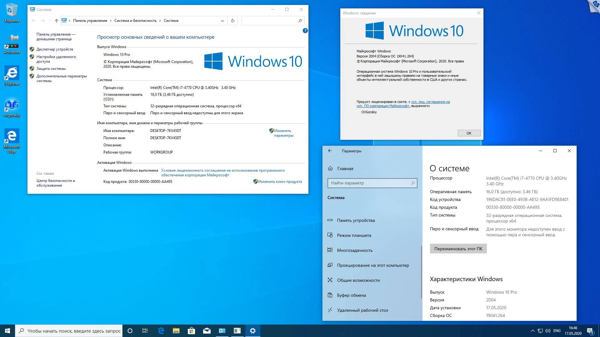The width and height of the screenshot is (600, 337).
Task: Open the Изменить ключ продукта link
Action: pos(280,181)
